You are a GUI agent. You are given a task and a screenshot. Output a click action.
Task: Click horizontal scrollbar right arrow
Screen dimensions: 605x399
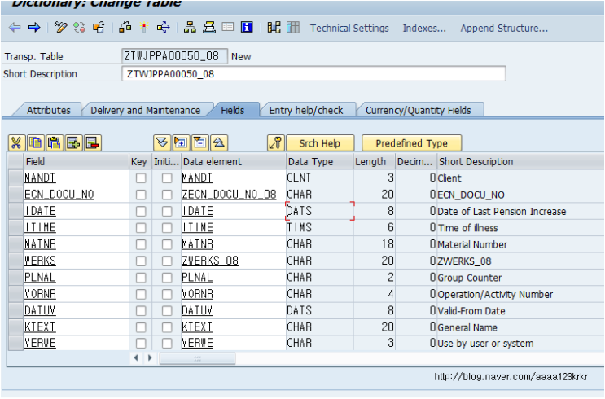click(150, 358)
